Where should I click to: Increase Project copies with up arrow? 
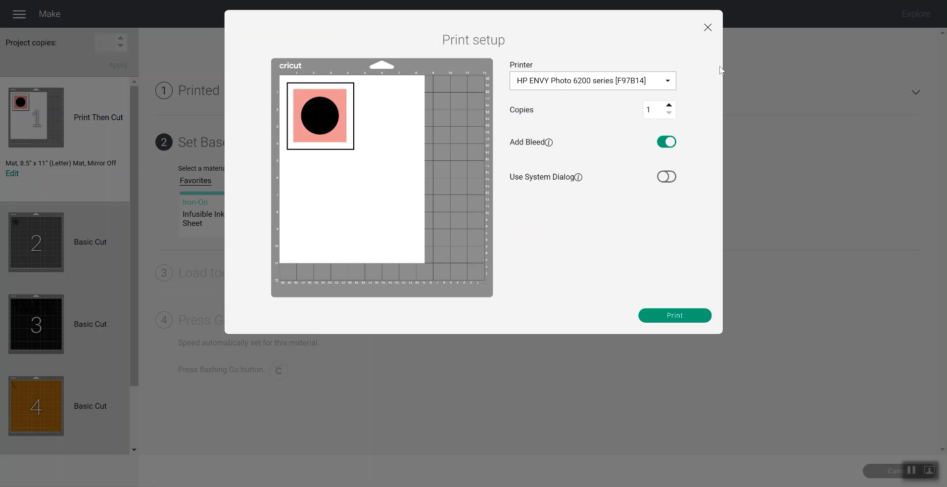(120, 38)
